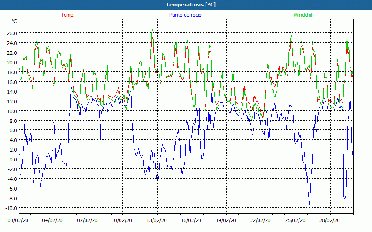Select the blue Punto de rocío legend label
Screen dimensions: 372x232
click(185, 15)
